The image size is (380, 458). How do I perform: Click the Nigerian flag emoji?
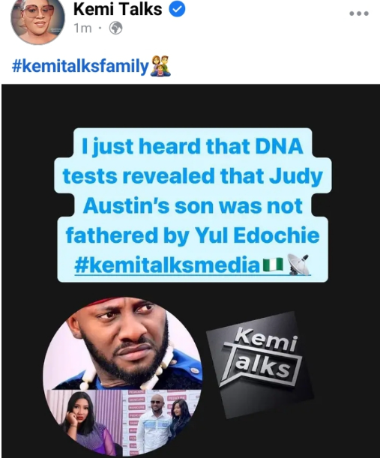273,265
